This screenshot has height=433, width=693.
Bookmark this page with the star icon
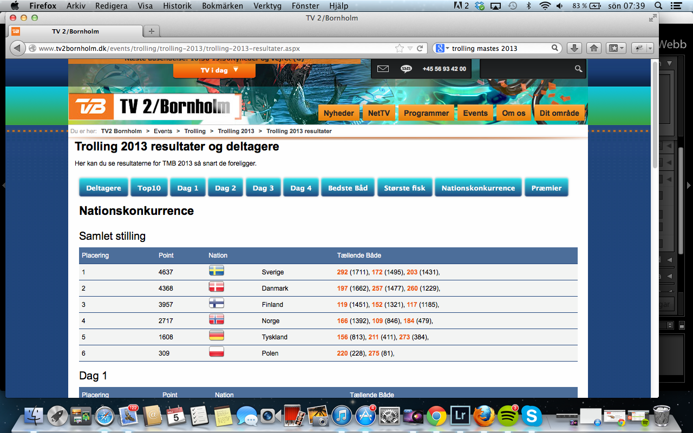pyautogui.click(x=400, y=48)
